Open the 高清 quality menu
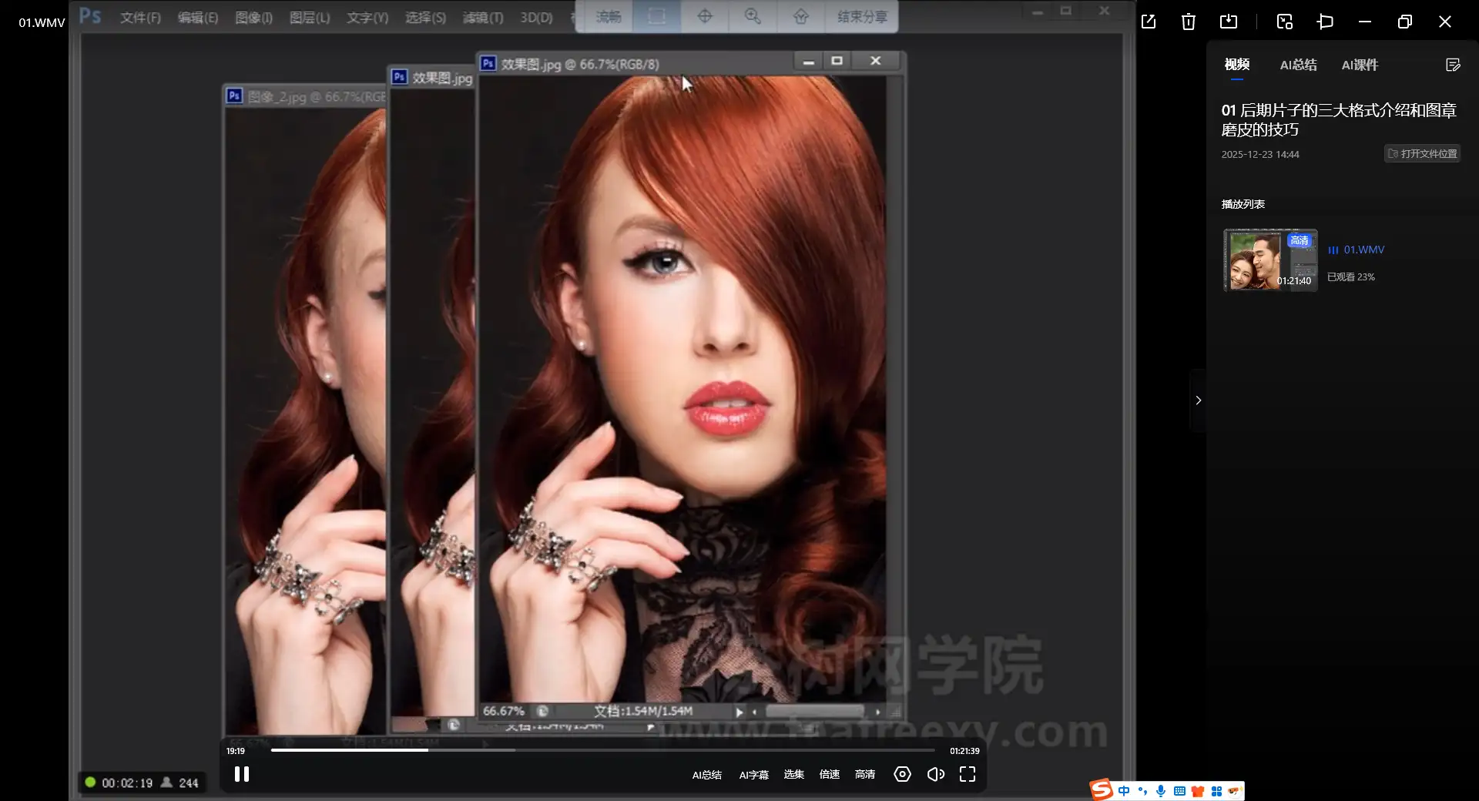This screenshot has width=1479, height=801. [865, 774]
